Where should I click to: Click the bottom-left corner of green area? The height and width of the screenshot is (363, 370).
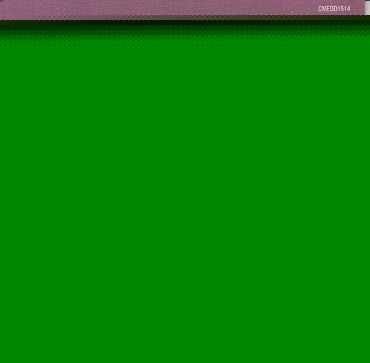2,360
